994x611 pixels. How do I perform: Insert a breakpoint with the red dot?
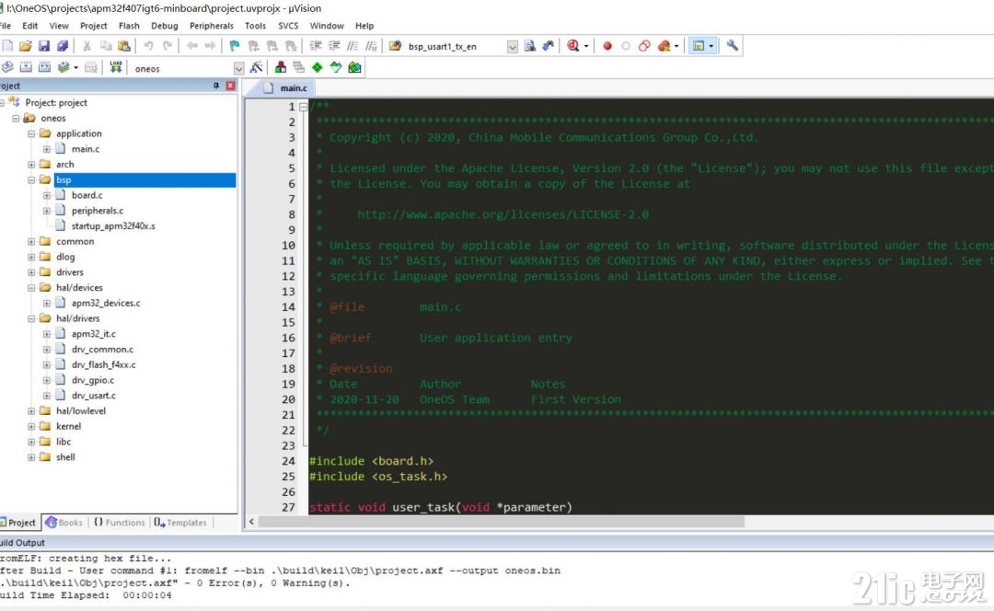pyautogui.click(x=607, y=46)
